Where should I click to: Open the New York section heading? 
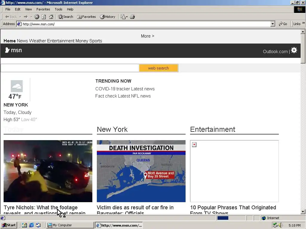tap(112, 129)
